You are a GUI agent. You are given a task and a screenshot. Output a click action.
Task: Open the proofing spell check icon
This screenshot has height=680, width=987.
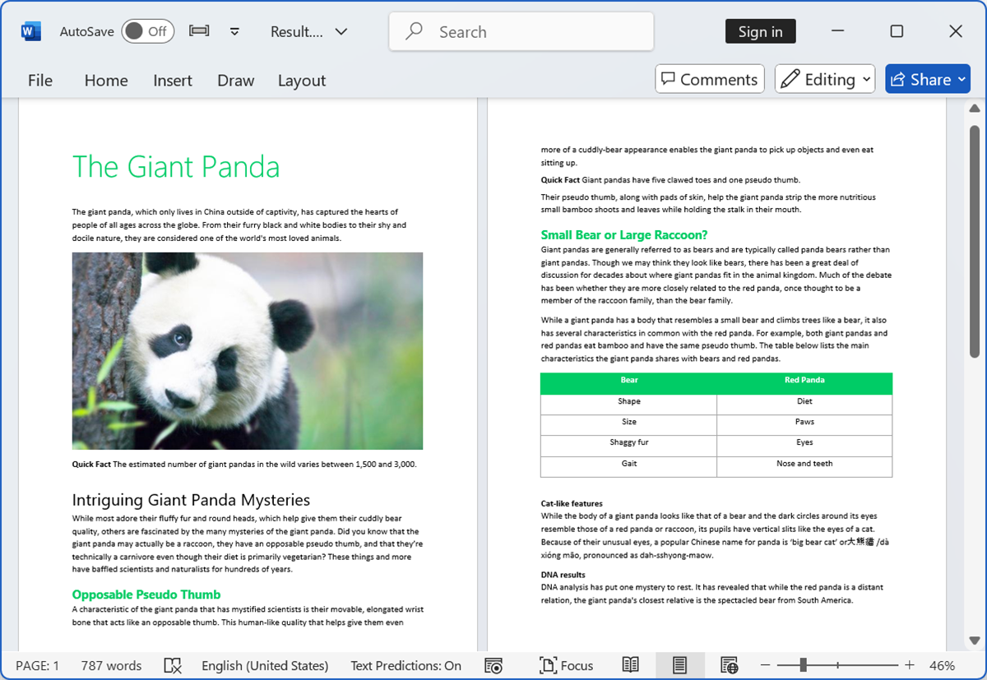[x=173, y=665]
